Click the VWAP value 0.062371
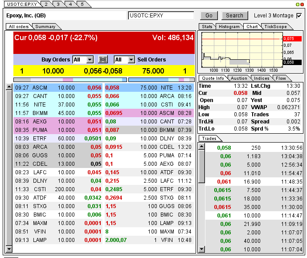 pos(289,107)
